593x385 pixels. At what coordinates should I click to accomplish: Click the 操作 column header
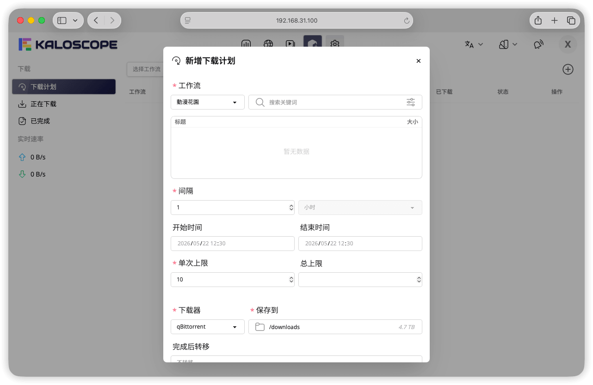557,92
